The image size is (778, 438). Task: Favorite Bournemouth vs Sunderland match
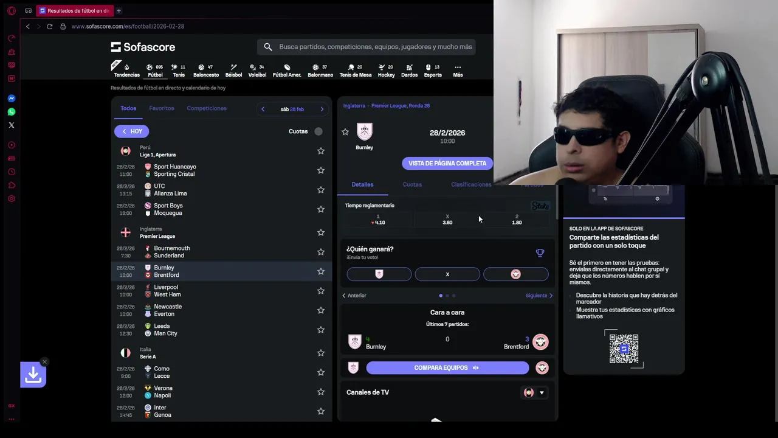pyautogui.click(x=321, y=252)
